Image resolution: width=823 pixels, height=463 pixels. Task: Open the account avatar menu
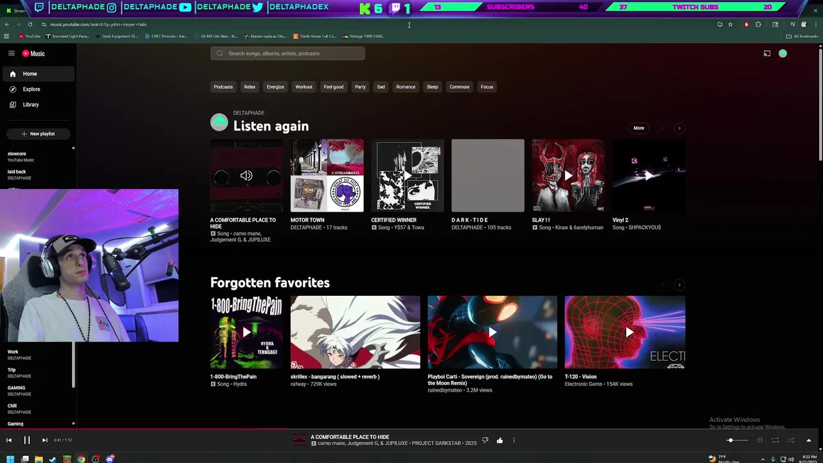click(x=782, y=53)
